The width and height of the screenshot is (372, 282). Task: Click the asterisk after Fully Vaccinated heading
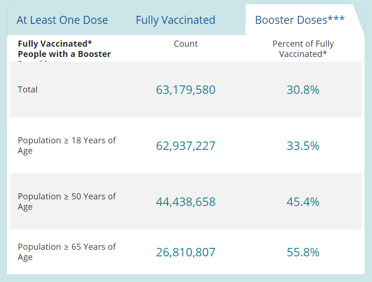tap(90, 42)
